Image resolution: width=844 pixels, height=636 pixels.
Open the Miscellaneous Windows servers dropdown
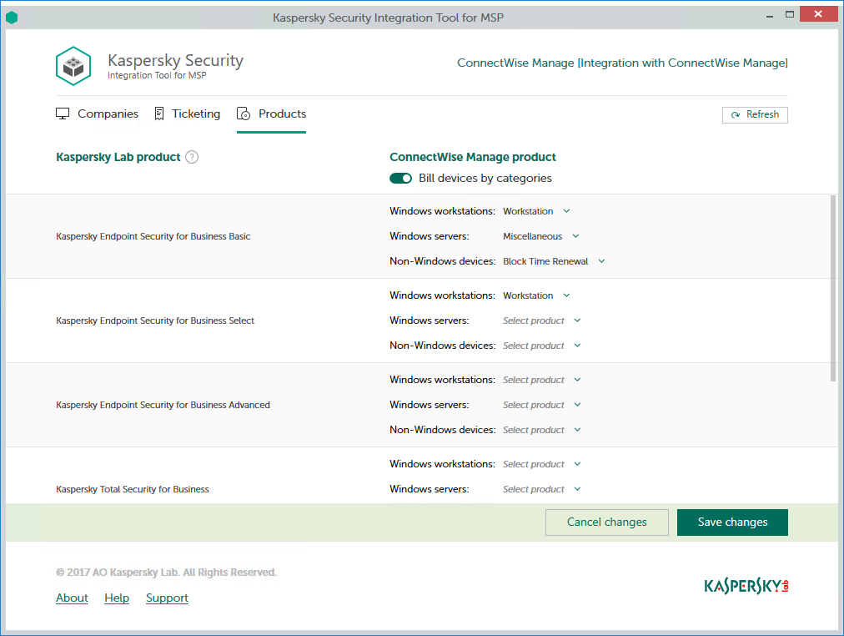tap(540, 236)
